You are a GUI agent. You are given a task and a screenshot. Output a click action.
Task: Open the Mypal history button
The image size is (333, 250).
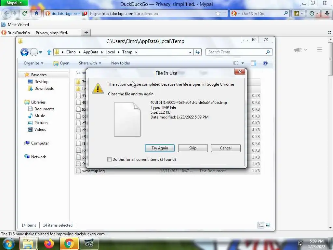point(314,14)
